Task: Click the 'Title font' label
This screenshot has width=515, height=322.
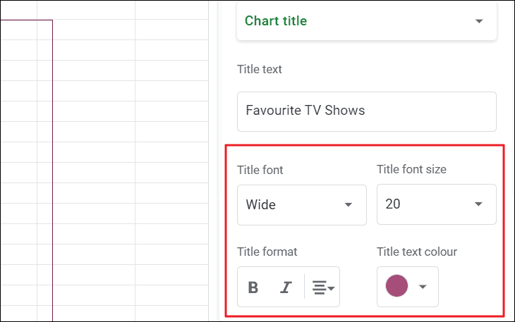Action: point(260,170)
